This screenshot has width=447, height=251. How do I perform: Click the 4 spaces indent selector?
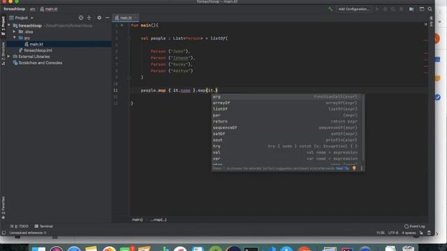(409, 233)
